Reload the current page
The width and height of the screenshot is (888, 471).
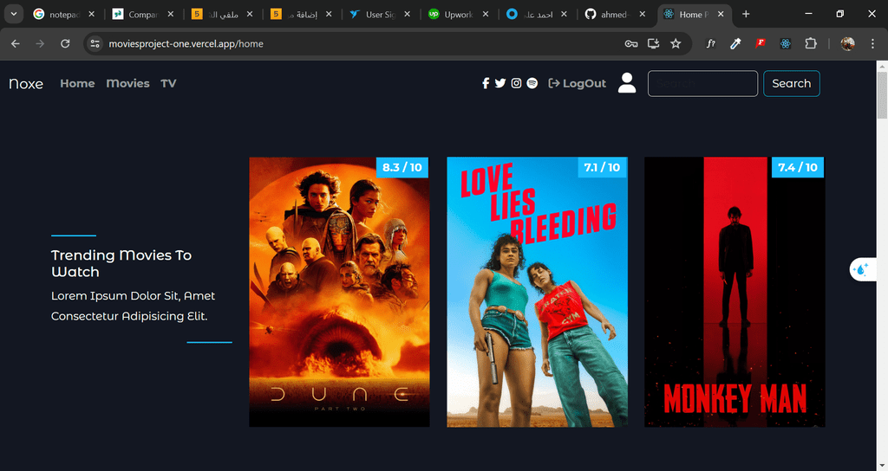pyautogui.click(x=65, y=43)
